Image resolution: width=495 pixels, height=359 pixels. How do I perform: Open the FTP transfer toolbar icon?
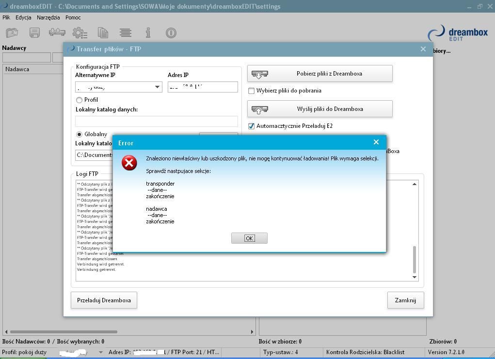pos(57,32)
